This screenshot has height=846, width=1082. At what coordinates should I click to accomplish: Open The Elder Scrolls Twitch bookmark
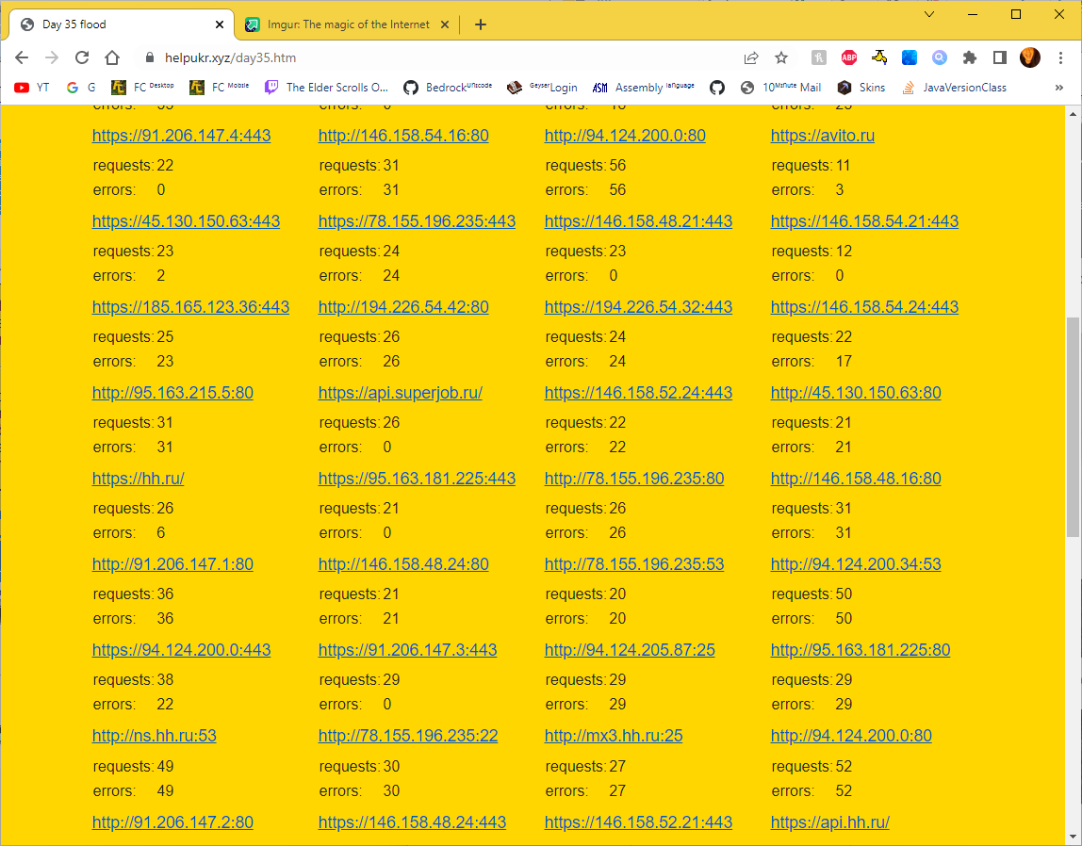(x=327, y=88)
